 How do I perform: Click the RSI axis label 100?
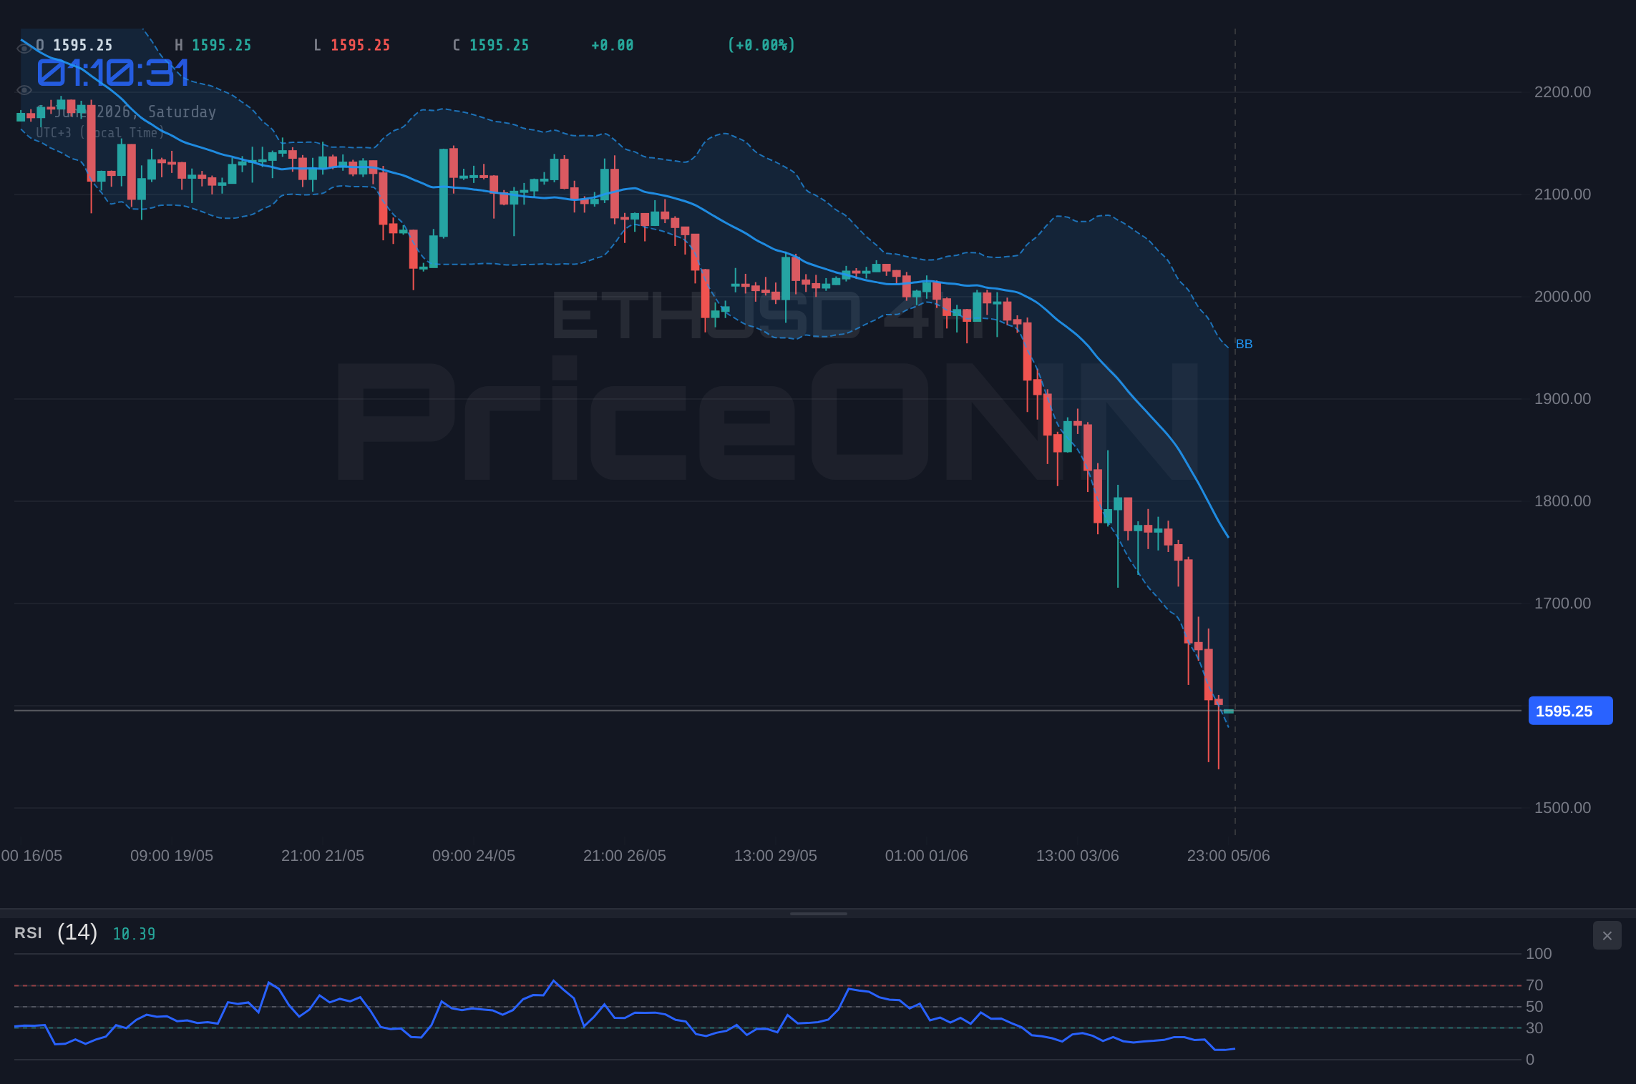click(1539, 954)
